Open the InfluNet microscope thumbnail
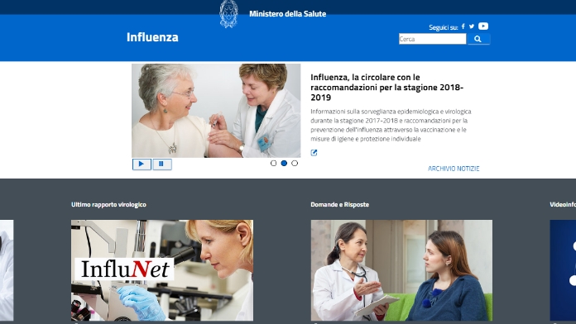Viewport: 576px width, 324px height. 162,270
